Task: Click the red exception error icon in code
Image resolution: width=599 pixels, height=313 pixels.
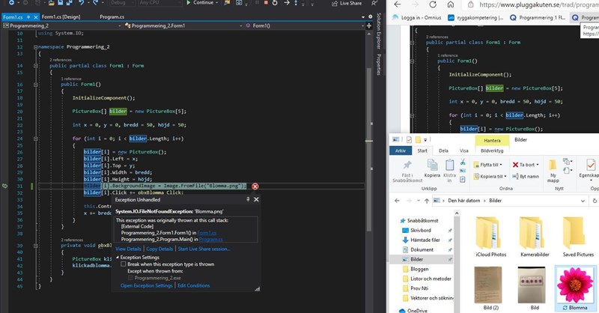Action: coord(255,186)
